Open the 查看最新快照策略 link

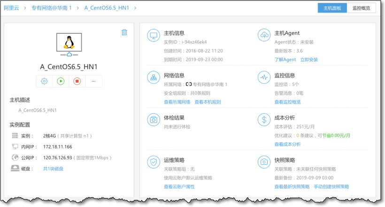tap(292, 187)
